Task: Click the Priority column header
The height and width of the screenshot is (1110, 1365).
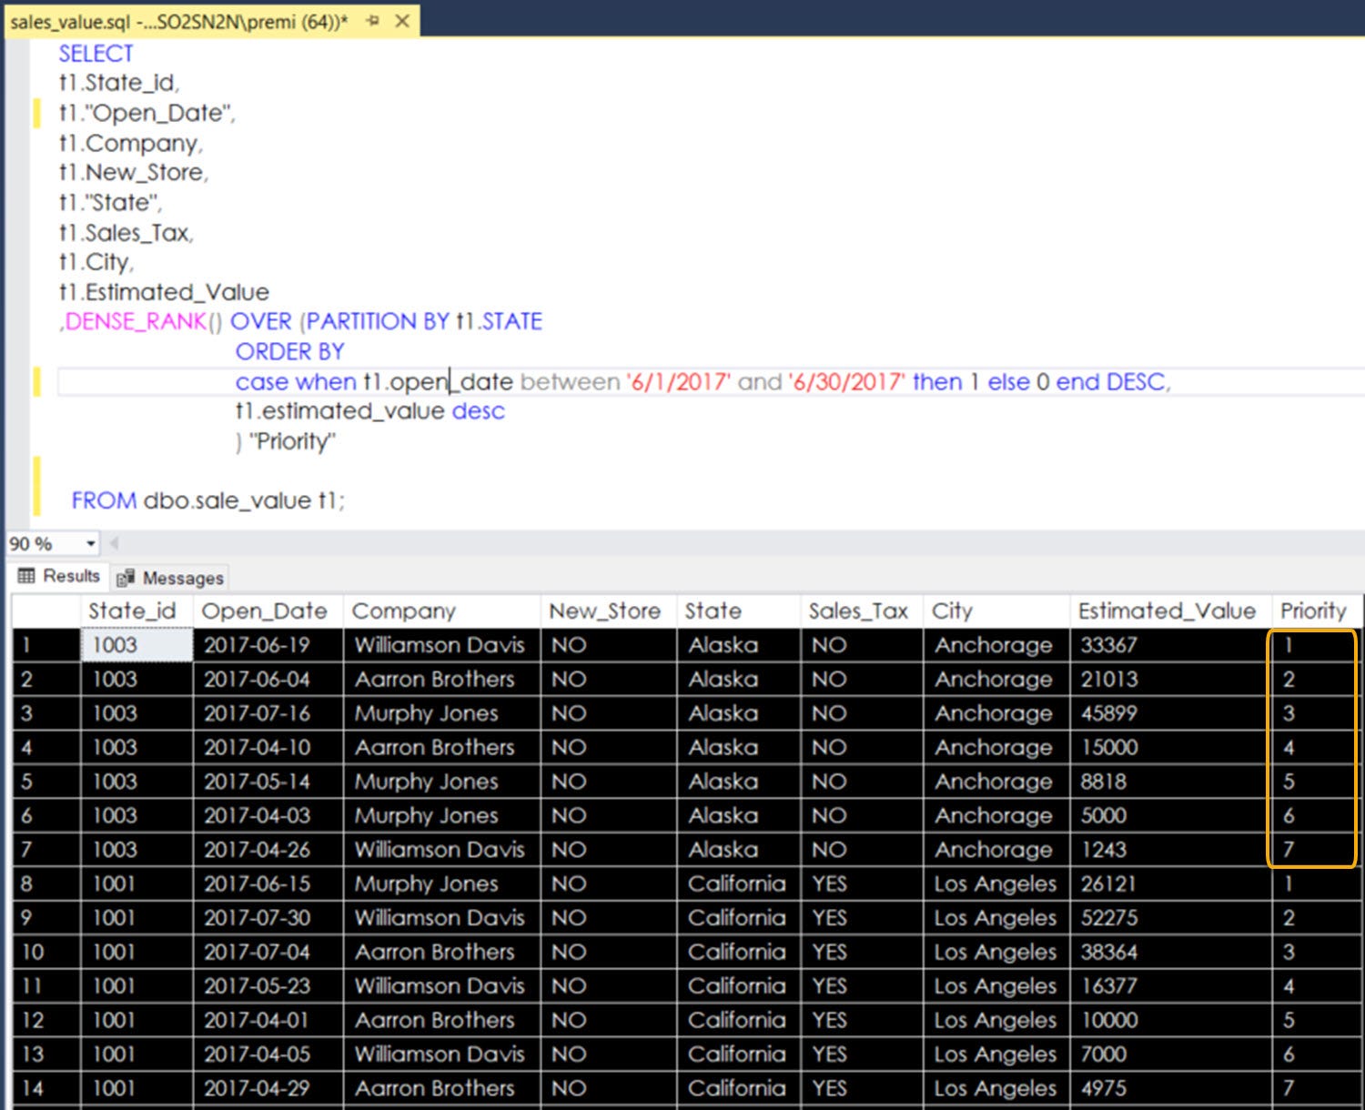Action: point(1313,610)
